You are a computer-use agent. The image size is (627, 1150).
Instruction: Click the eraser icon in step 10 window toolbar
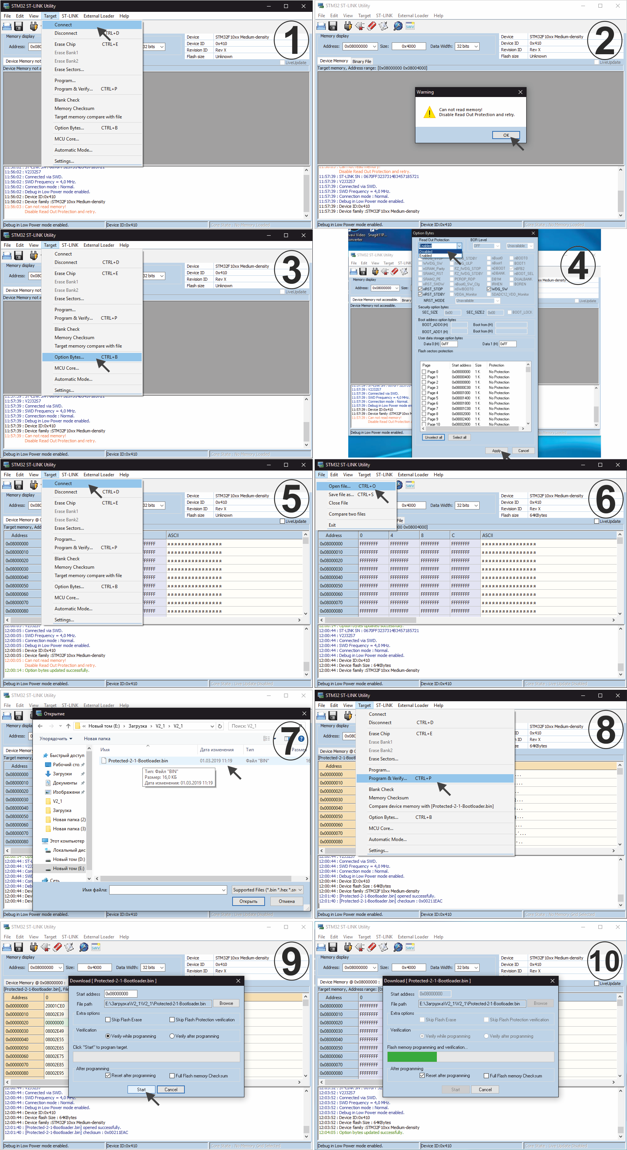(371, 947)
